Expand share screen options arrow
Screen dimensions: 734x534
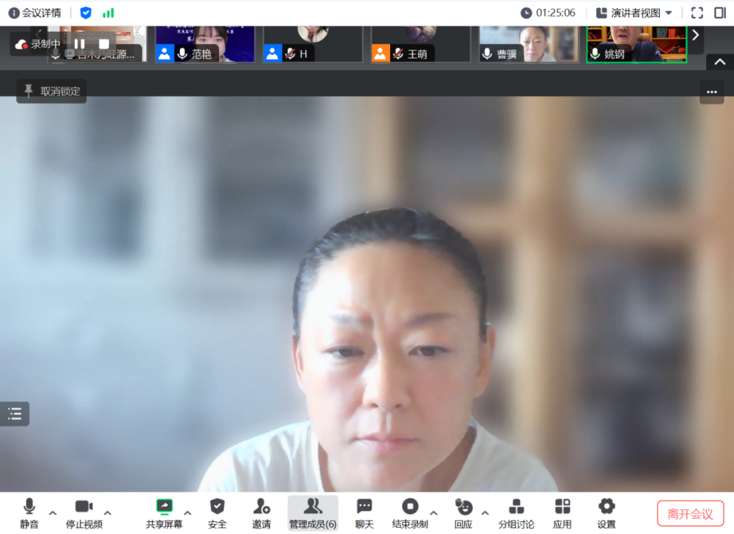(x=188, y=513)
